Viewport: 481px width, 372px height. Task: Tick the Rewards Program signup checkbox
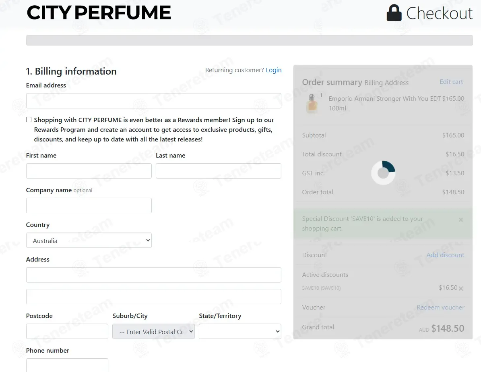click(x=29, y=119)
